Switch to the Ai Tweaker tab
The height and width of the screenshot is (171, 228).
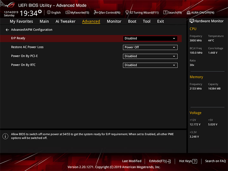coord(66,22)
